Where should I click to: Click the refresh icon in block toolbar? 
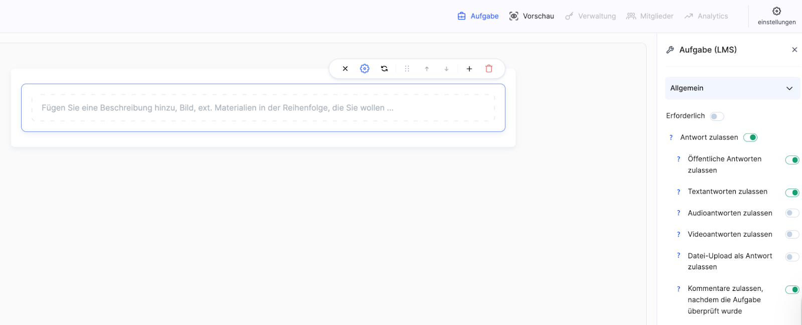click(x=384, y=69)
